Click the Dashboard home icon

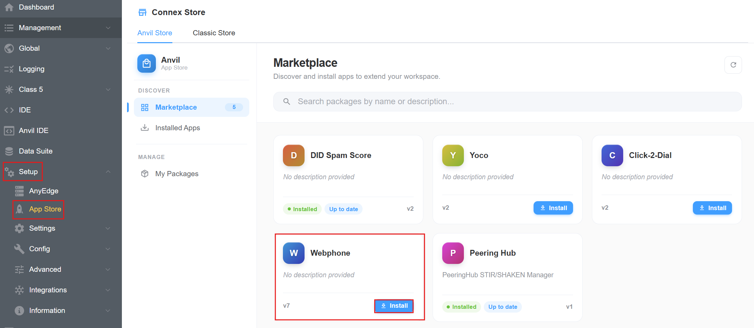[9, 7]
